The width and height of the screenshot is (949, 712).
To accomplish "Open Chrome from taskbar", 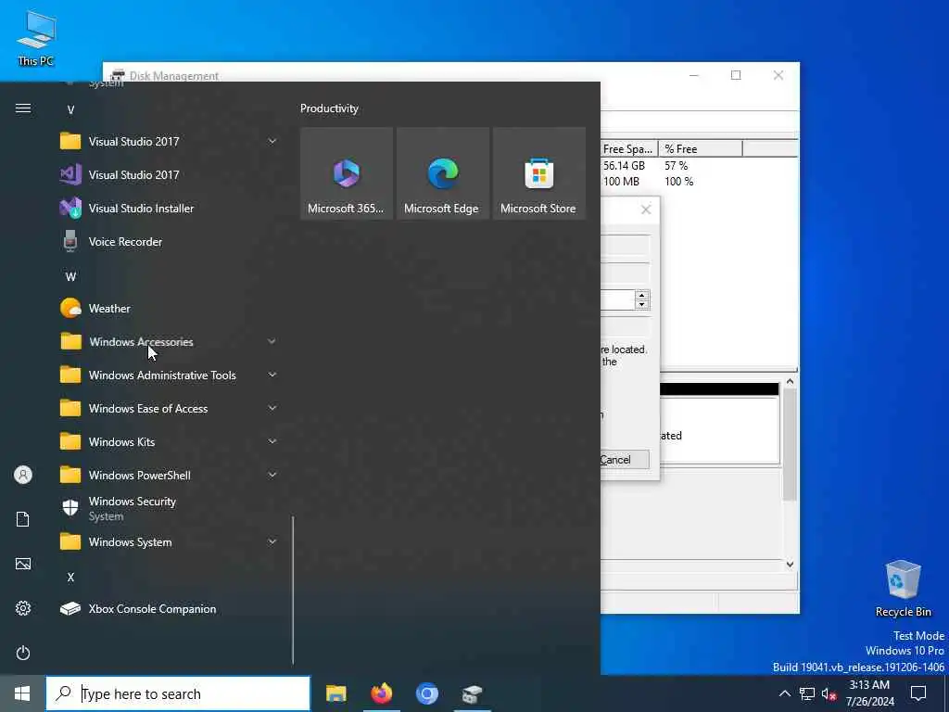I will [x=426, y=693].
